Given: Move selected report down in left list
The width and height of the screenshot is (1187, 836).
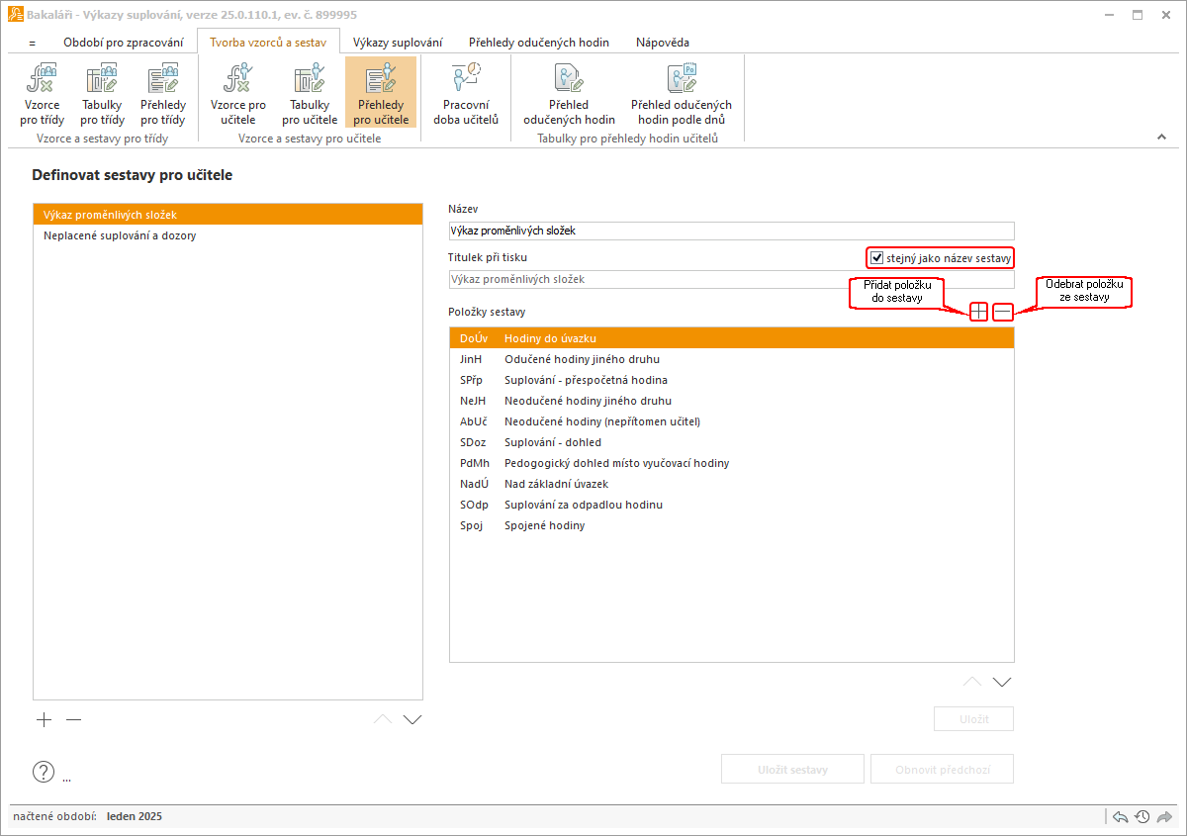Looking at the screenshot, I should point(412,719).
